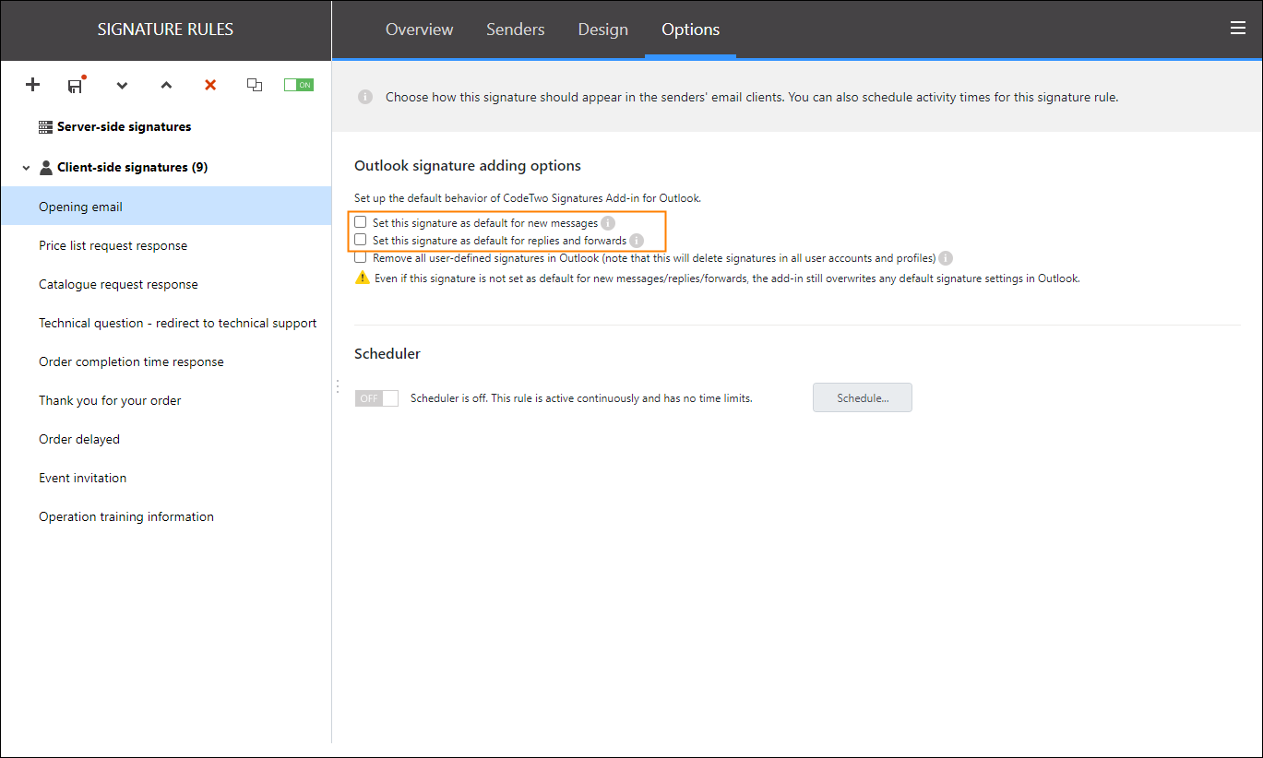The height and width of the screenshot is (758, 1263).
Task: Turn on the Scheduler OFF switch
Action: pyautogui.click(x=376, y=398)
